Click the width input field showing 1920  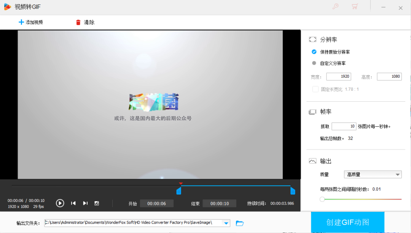[338, 76]
